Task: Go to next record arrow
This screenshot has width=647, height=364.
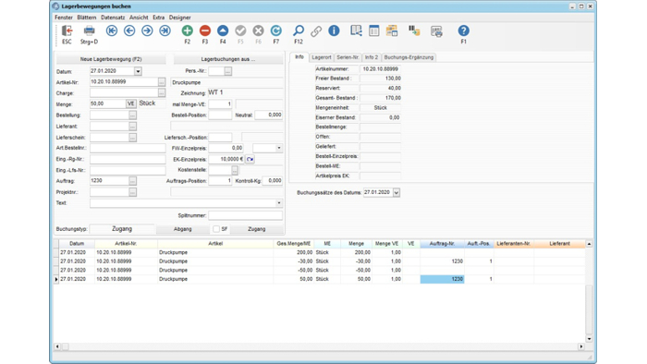Action: tap(147, 30)
